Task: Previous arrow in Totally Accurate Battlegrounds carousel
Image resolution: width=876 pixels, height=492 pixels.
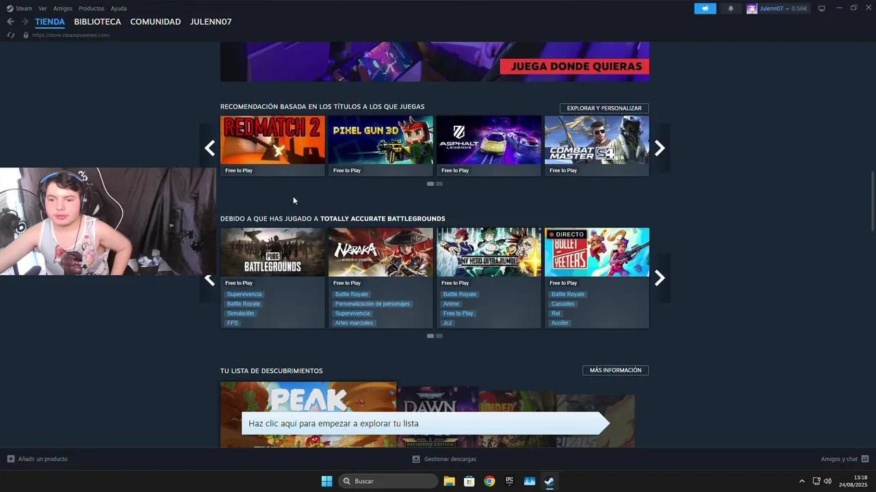Action: [x=209, y=279]
